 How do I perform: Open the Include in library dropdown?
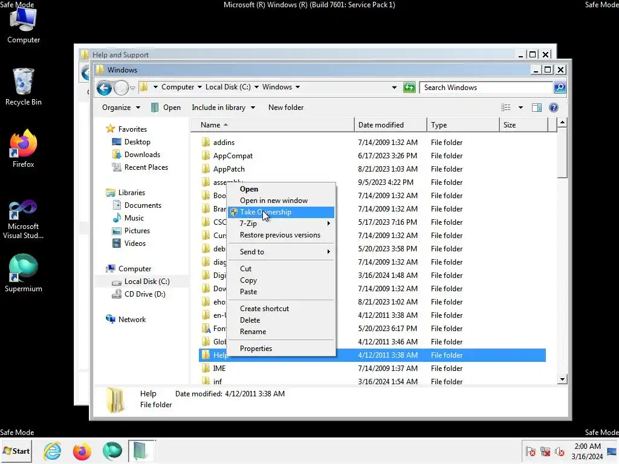(223, 108)
